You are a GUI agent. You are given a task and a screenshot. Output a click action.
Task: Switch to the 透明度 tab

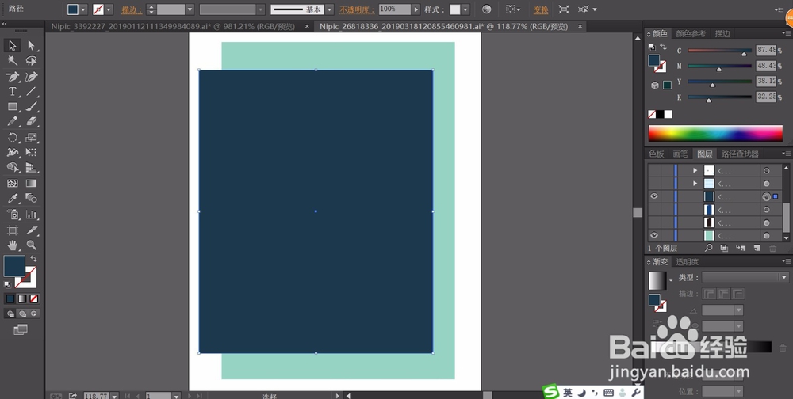point(688,261)
